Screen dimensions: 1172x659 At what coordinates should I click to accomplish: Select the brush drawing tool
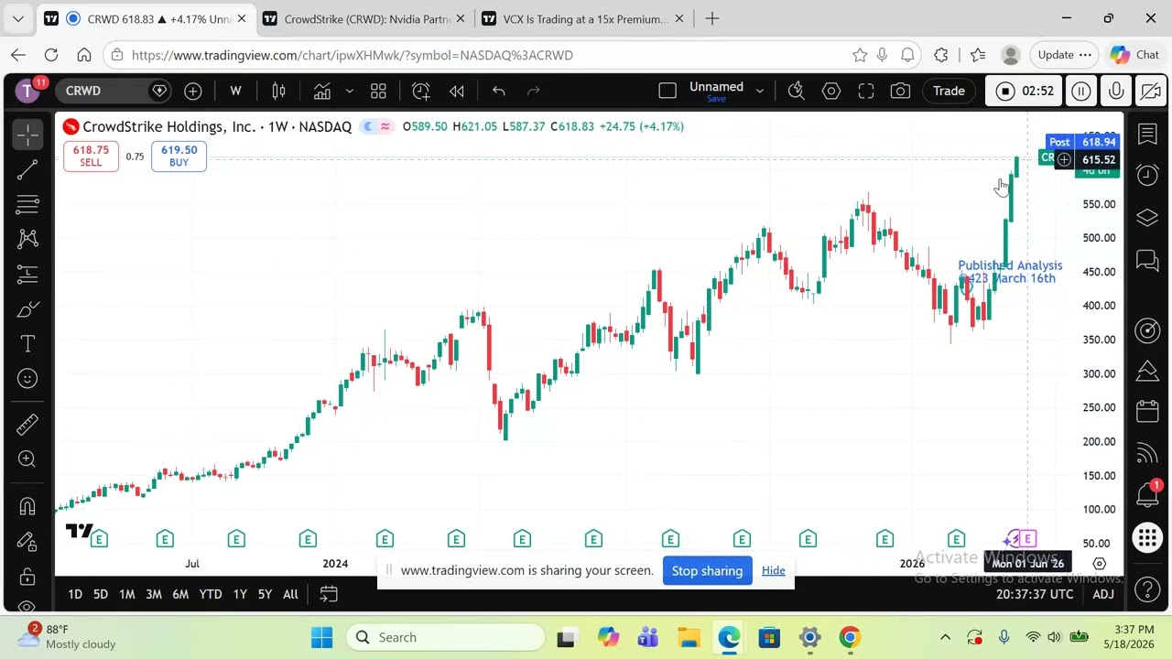[27, 309]
